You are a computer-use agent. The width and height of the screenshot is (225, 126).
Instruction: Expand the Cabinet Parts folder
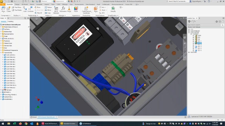click(1, 43)
